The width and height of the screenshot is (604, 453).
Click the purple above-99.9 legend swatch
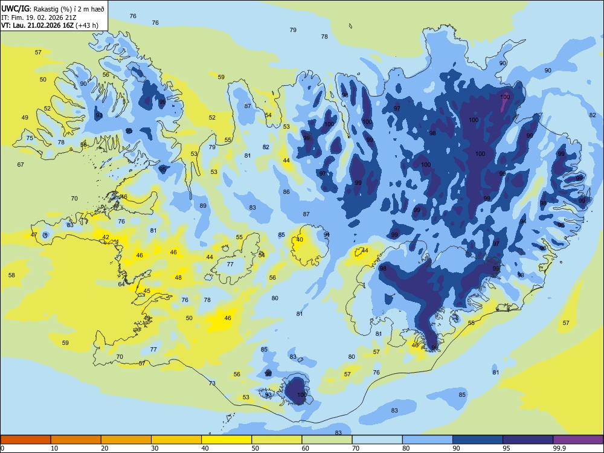(578, 440)
